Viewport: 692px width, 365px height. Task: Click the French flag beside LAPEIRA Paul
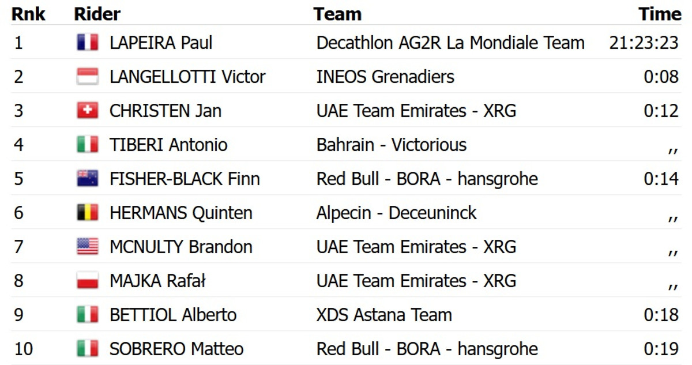click(87, 43)
